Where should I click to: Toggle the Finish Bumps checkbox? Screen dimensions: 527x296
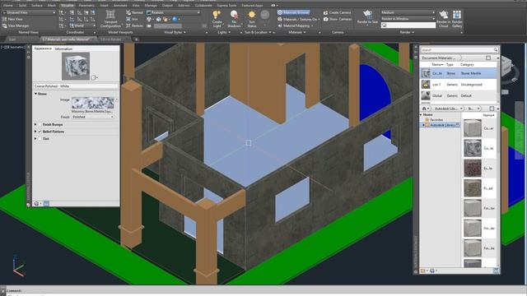pos(40,124)
